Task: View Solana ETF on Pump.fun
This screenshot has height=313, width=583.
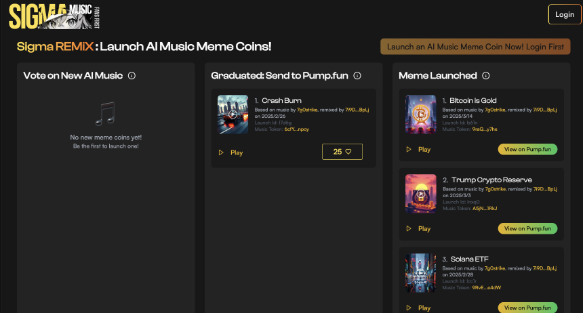Action: tap(527, 308)
